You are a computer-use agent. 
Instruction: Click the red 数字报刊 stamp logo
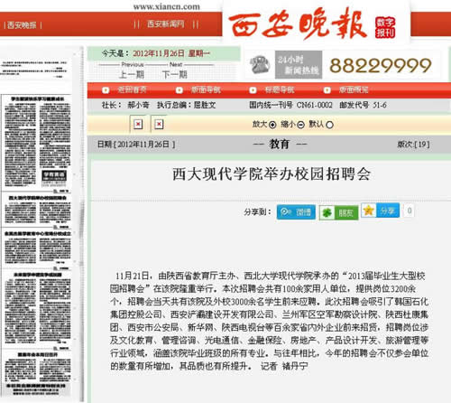coord(385,28)
